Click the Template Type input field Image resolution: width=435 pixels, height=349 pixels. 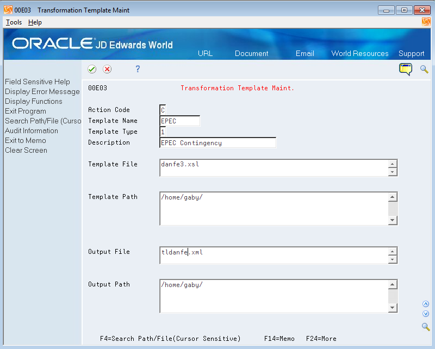coord(163,132)
